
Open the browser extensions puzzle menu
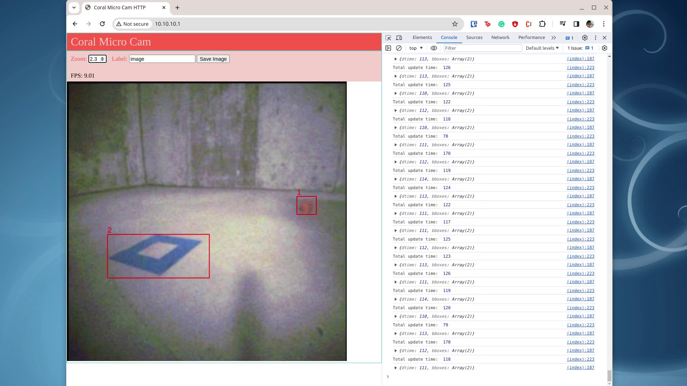(543, 24)
